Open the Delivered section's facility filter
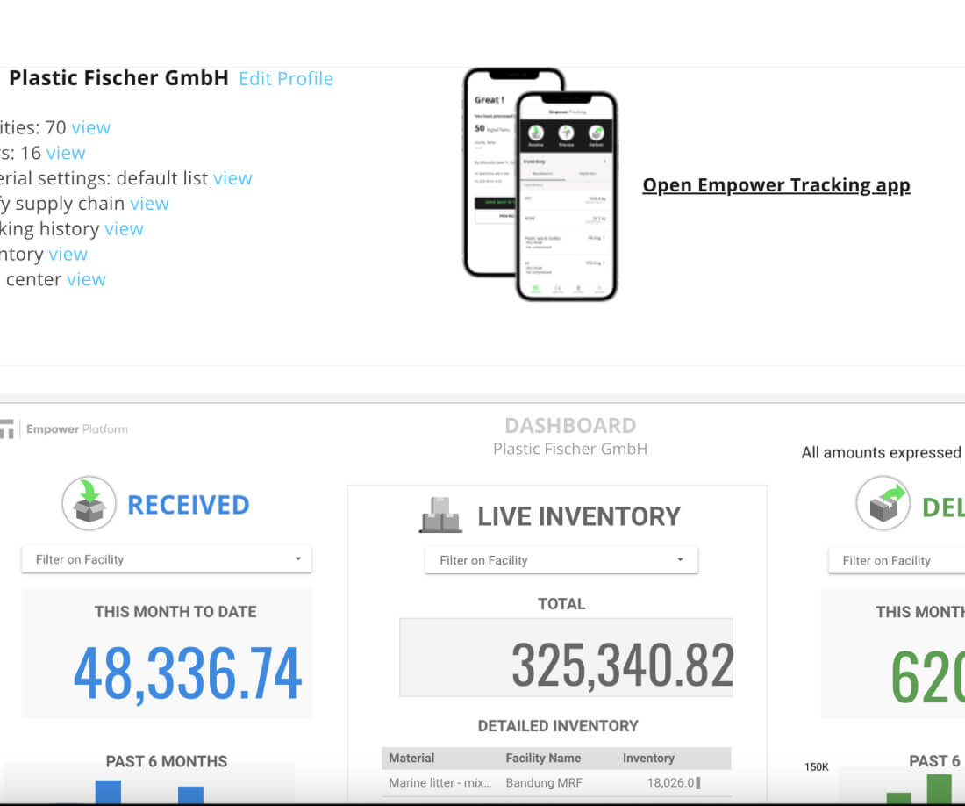Viewport: 965px width, 806px height. point(895,560)
